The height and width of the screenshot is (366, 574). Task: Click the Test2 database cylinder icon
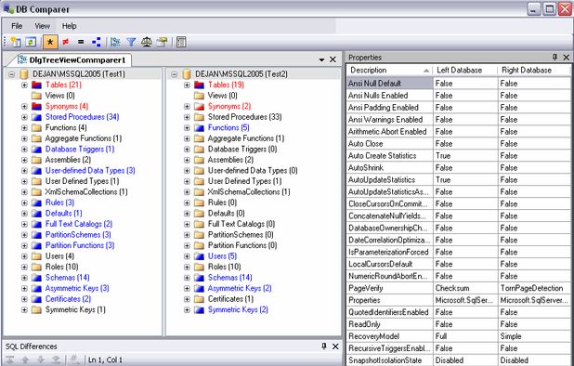click(x=187, y=74)
